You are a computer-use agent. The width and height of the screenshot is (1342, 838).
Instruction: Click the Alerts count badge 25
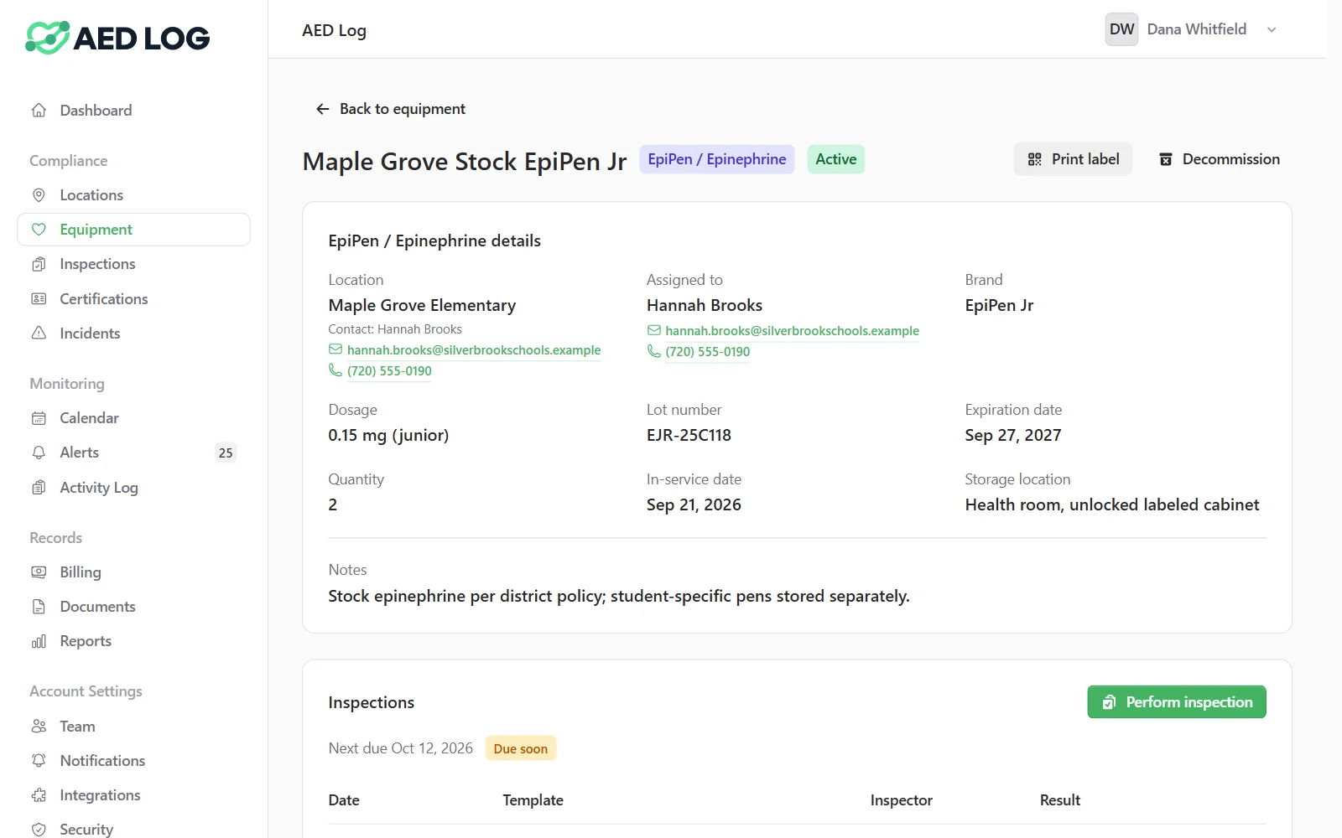[226, 453]
